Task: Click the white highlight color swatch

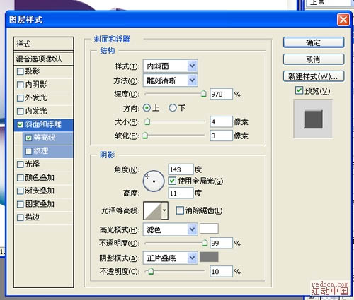Action: click(x=209, y=229)
